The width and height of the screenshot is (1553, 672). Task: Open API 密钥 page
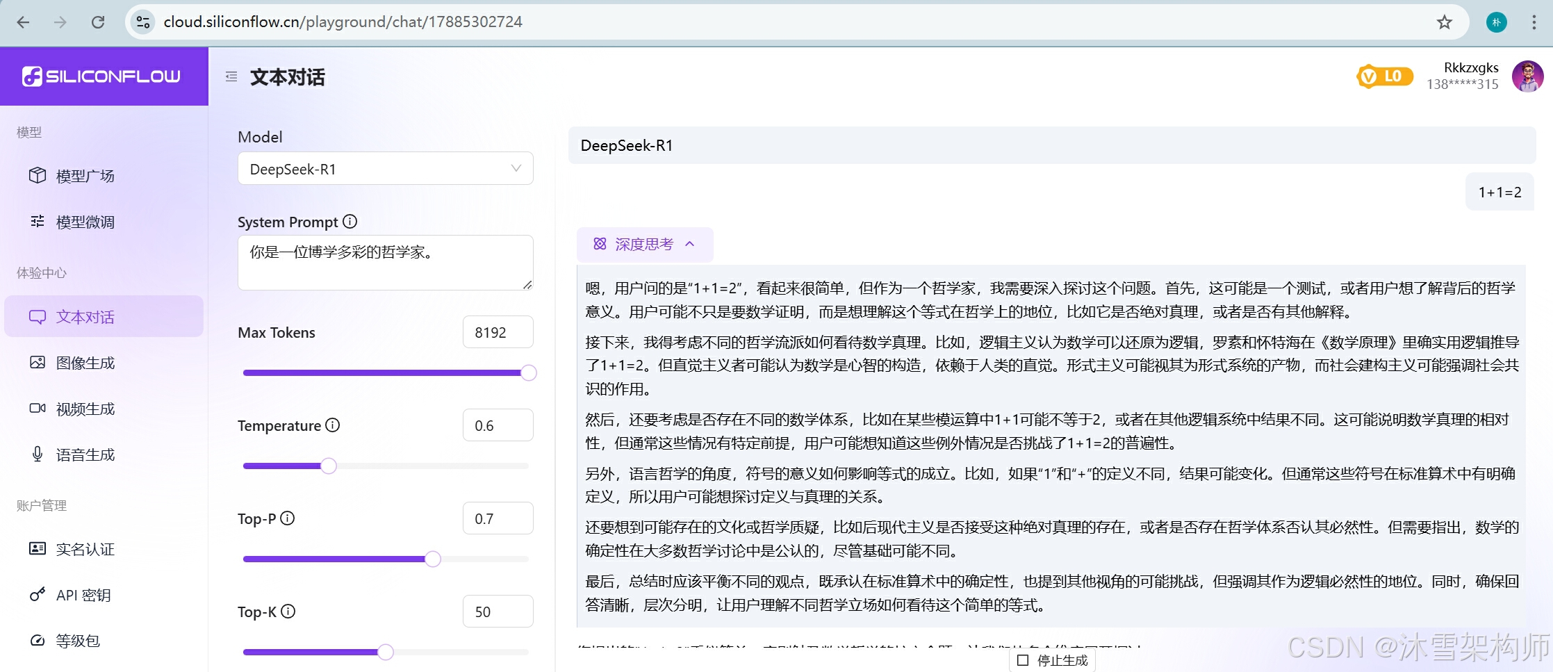click(104, 595)
